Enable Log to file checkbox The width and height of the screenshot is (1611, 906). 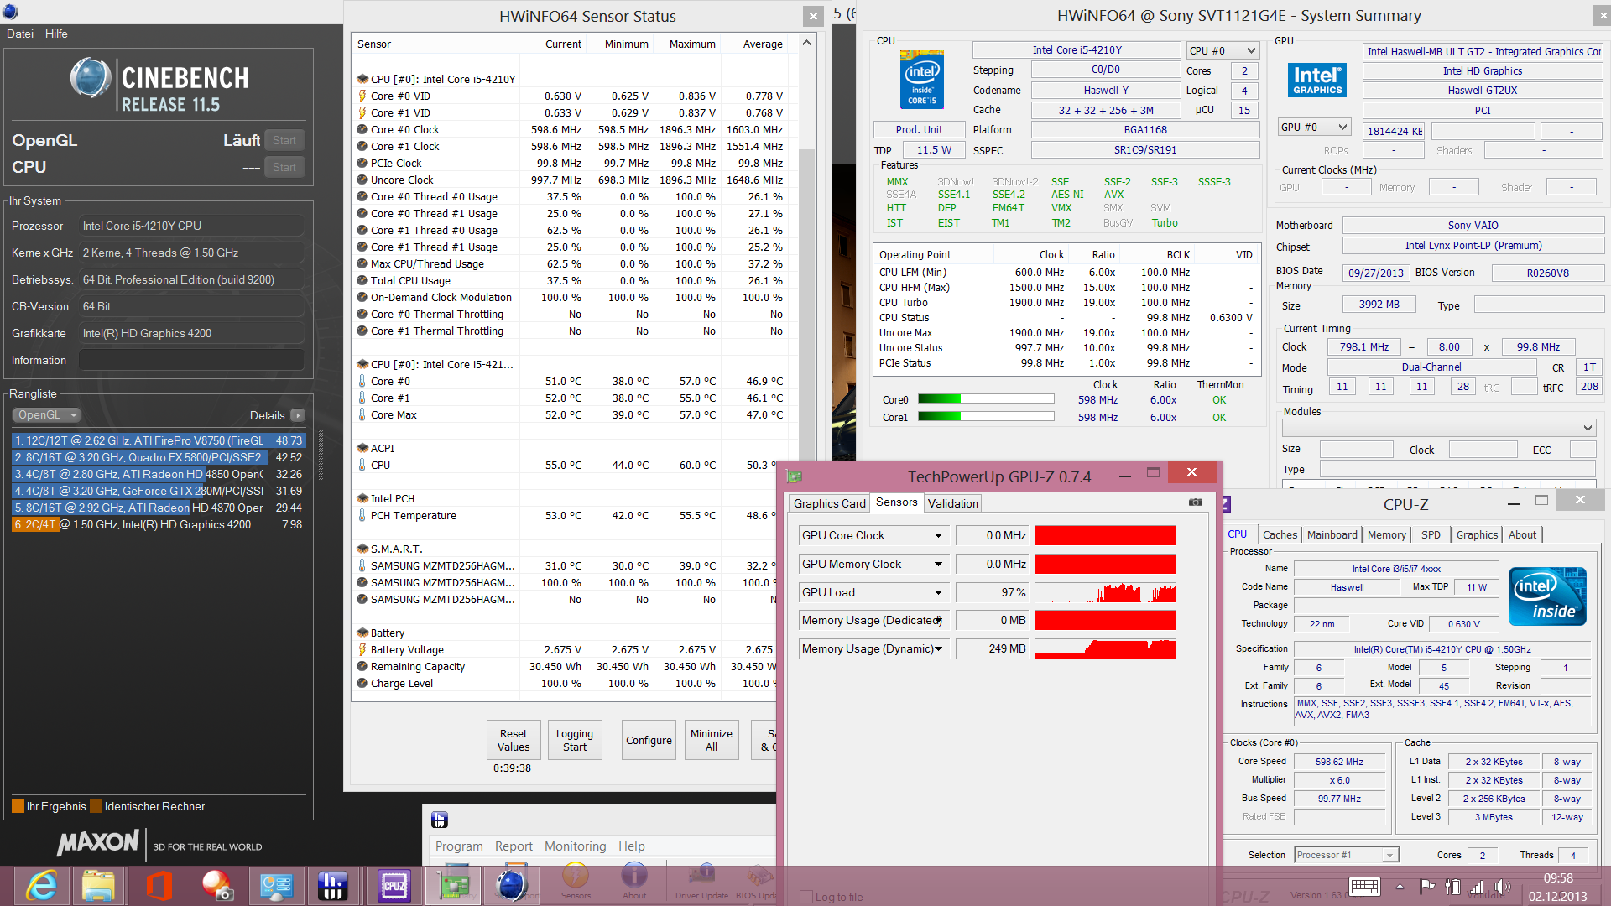click(x=806, y=897)
